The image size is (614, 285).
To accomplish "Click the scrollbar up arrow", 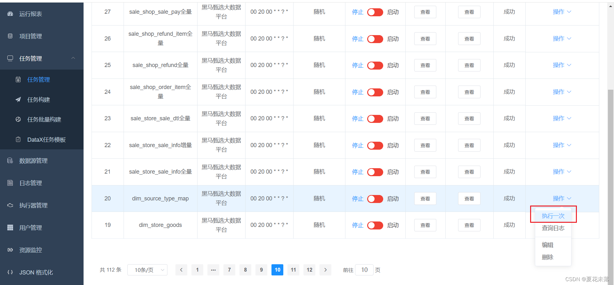I will pos(611,6).
